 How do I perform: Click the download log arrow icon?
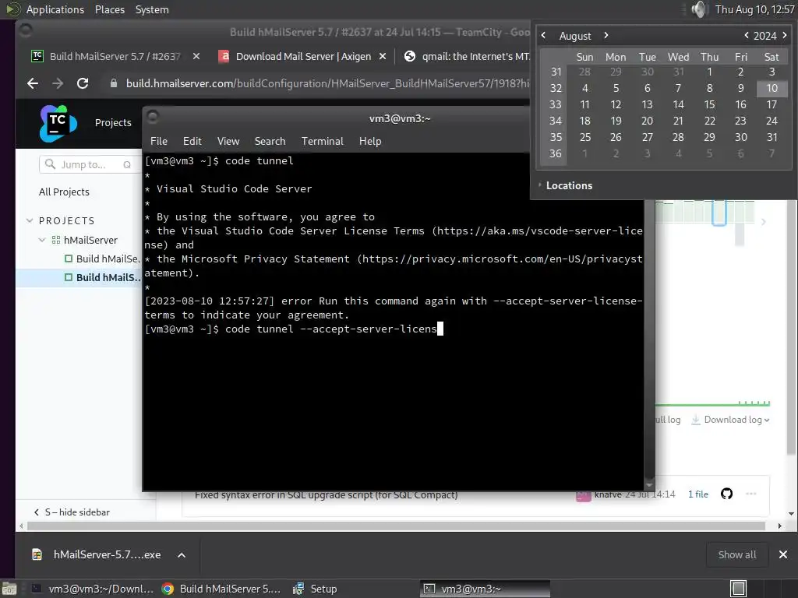coord(696,420)
